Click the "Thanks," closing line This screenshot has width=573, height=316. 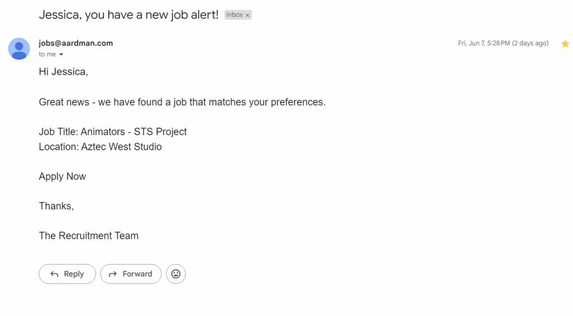click(x=57, y=206)
